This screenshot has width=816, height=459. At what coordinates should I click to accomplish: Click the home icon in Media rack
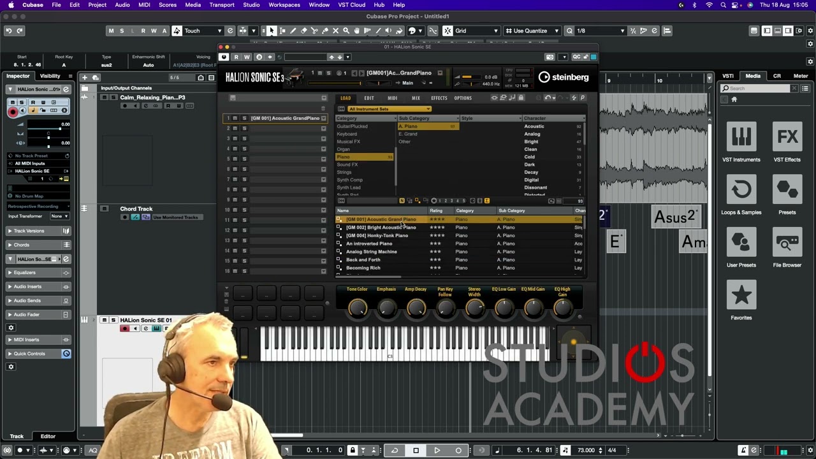(734, 99)
